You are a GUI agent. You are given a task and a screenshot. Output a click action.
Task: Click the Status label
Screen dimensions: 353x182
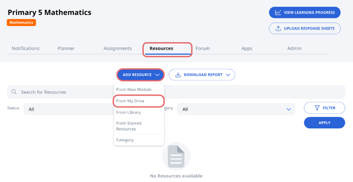13,108
